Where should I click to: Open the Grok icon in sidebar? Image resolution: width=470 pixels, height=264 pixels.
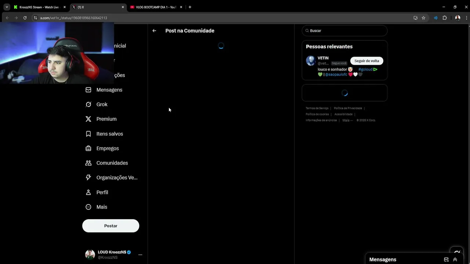(x=88, y=104)
